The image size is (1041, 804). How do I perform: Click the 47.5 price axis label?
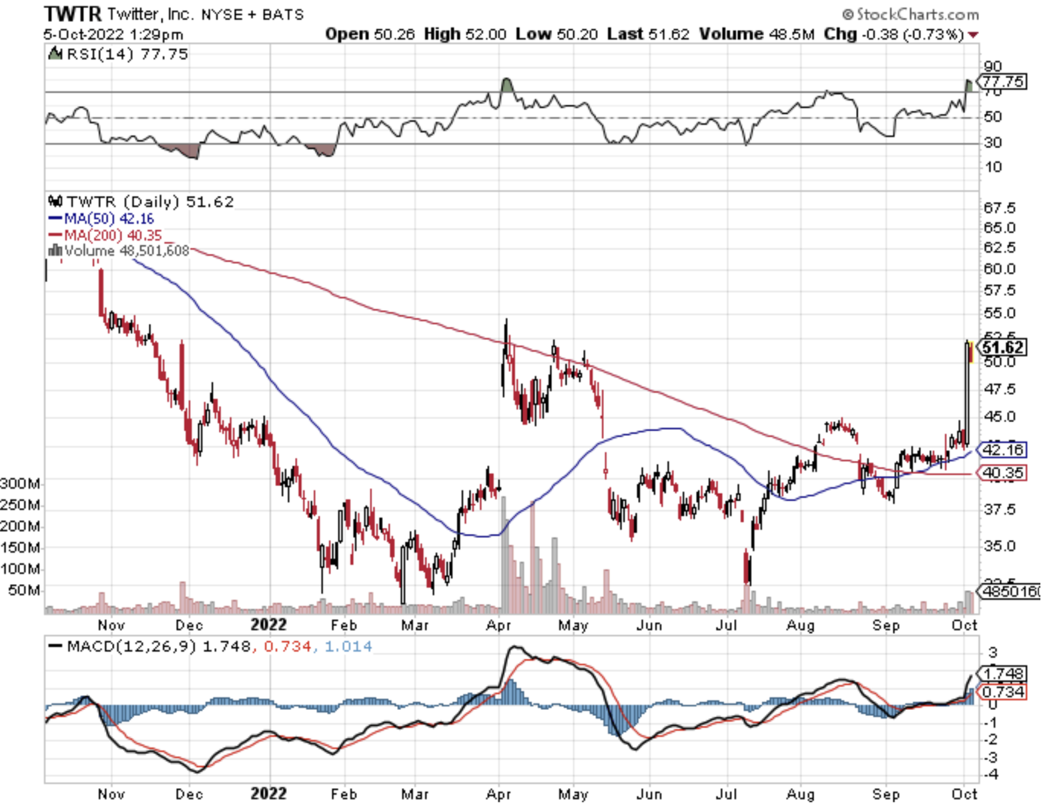coord(1000,389)
